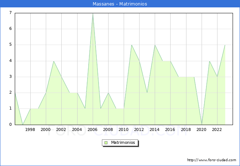
Task: Select the 1998 x-axis label
Action: (30, 129)
